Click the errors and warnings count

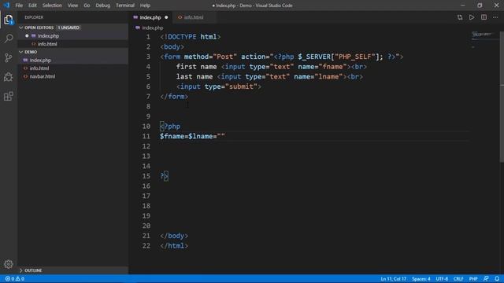pyautogui.click(x=15, y=278)
